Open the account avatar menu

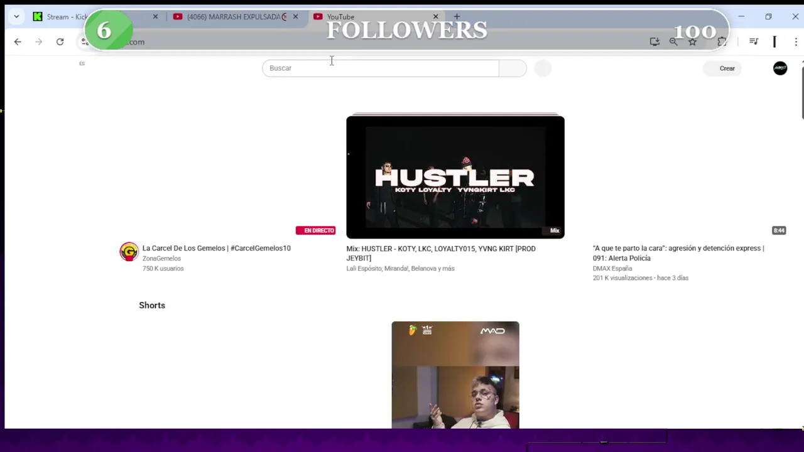(780, 68)
